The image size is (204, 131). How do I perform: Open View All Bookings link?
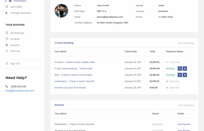tap(186, 43)
